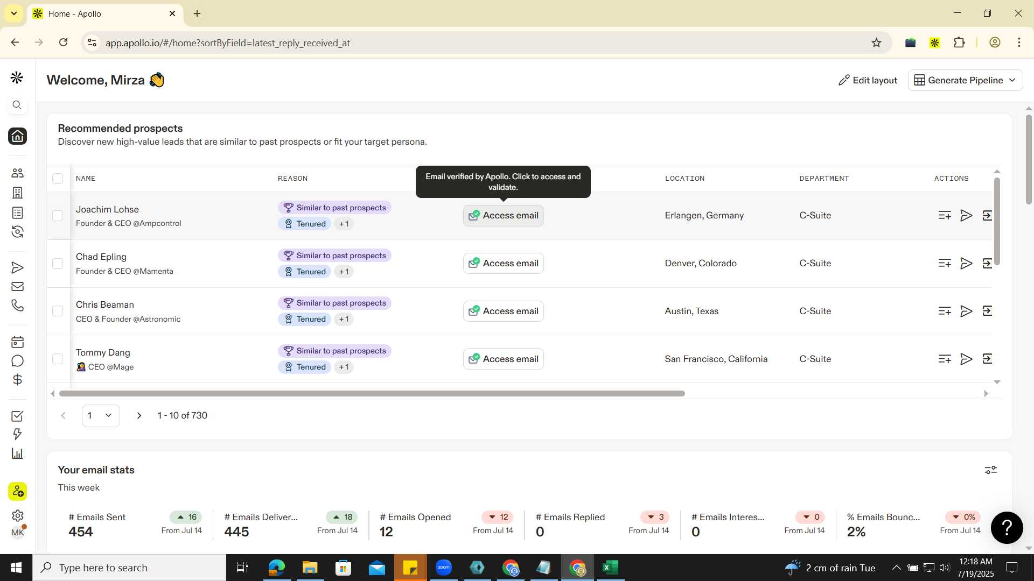This screenshot has width=1034, height=581.
Task: Open the Generate Pipeline dropdown
Action: pos(965,80)
